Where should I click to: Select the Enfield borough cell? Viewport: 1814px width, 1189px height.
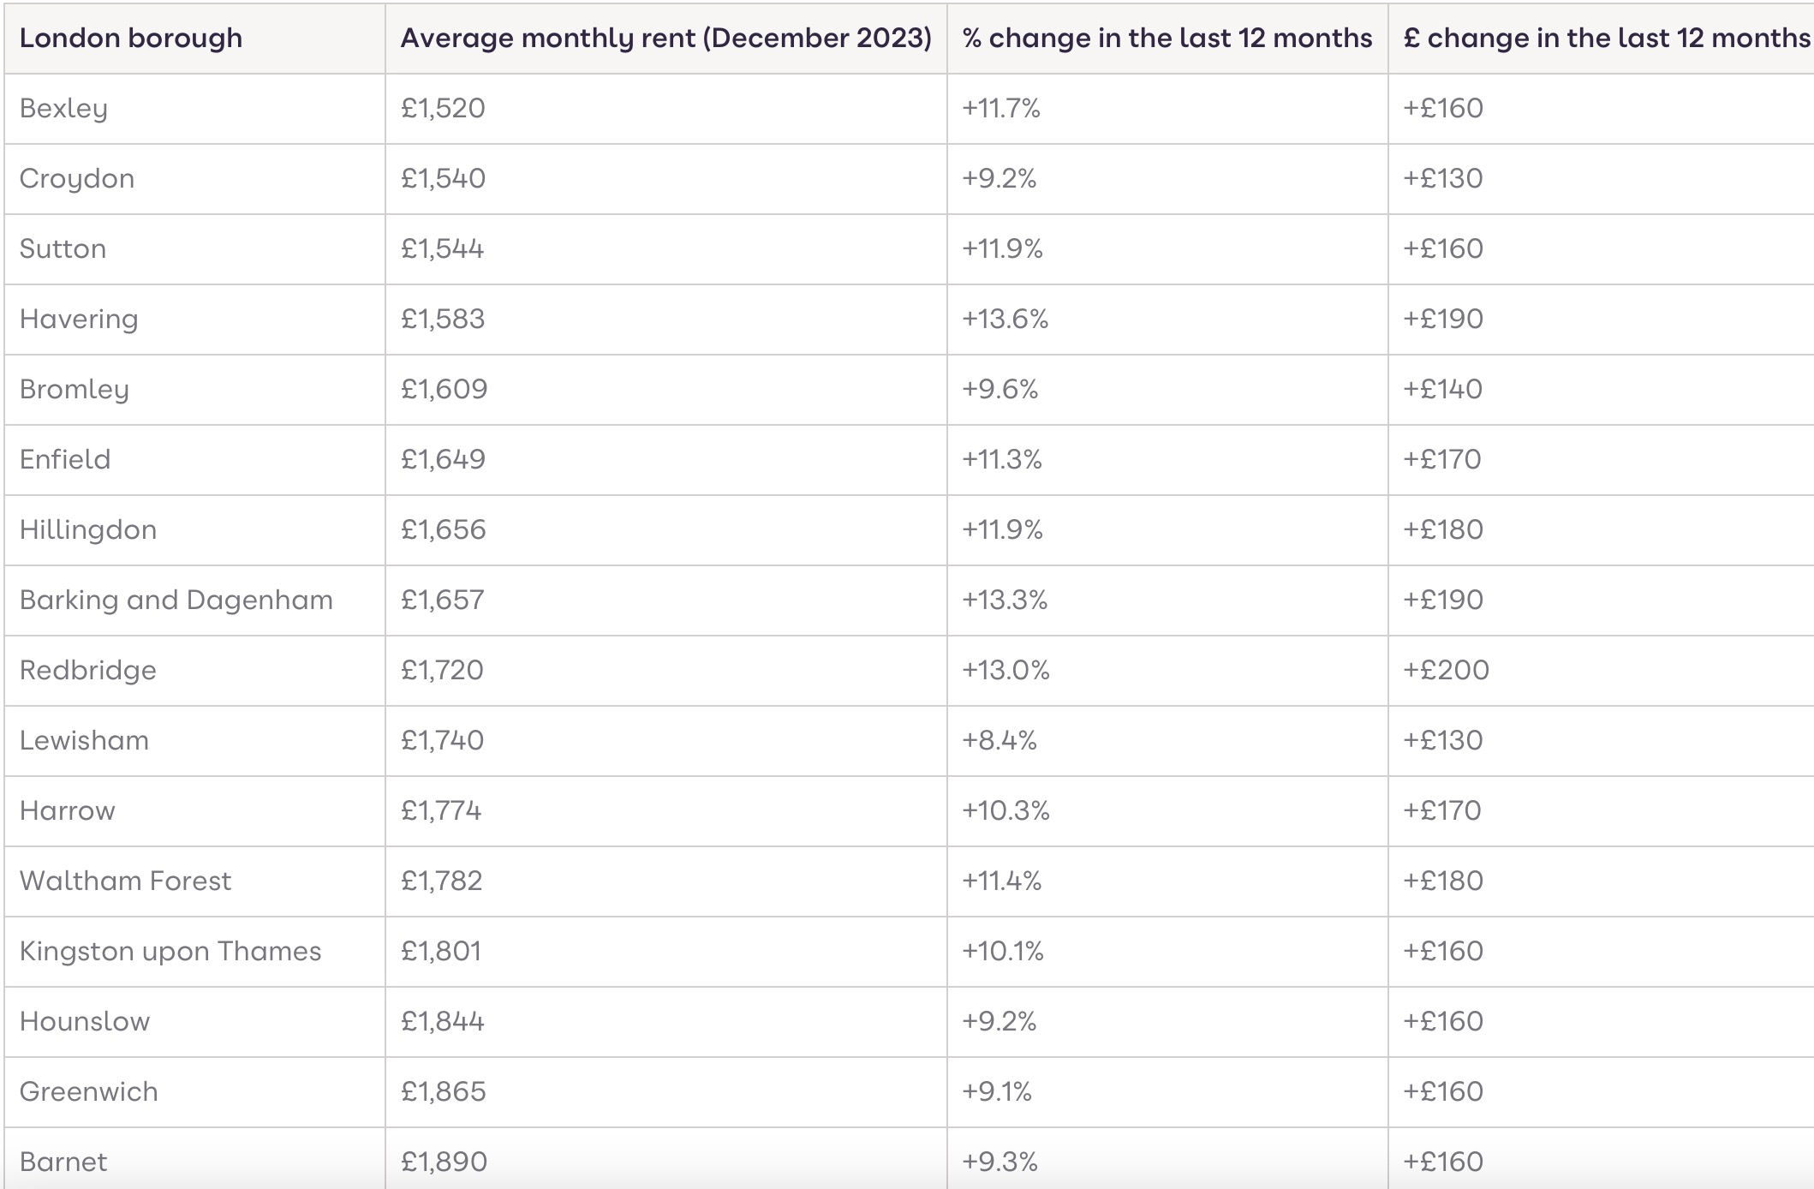pyautogui.click(x=65, y=460)
